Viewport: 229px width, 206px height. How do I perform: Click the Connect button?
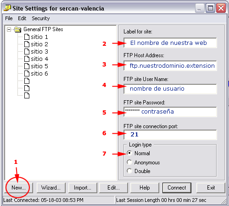177,188
